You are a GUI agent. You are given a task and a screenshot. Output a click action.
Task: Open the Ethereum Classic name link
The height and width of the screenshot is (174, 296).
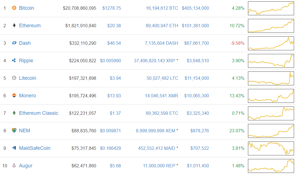pyautogui.click(x=39, y=113)
